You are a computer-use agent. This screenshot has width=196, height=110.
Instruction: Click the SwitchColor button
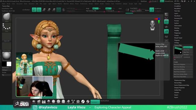tap(7, 68)
